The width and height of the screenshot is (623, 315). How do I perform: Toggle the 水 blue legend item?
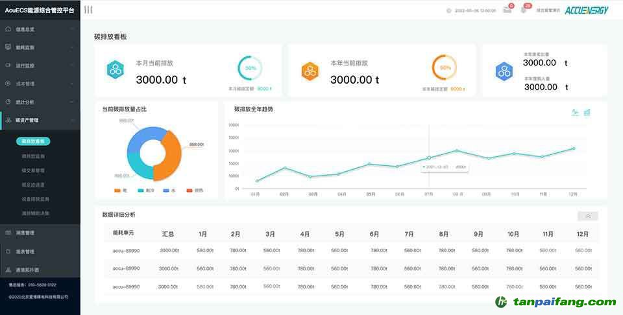(170, 190)
